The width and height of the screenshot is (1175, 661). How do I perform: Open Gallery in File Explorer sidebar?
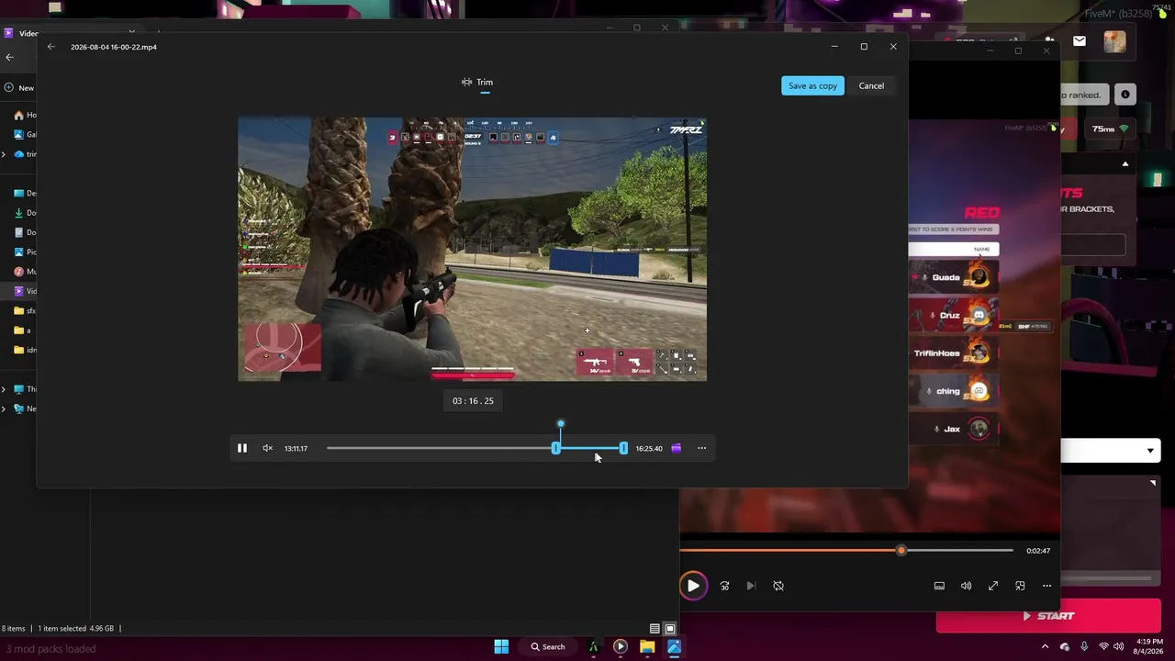25,134
